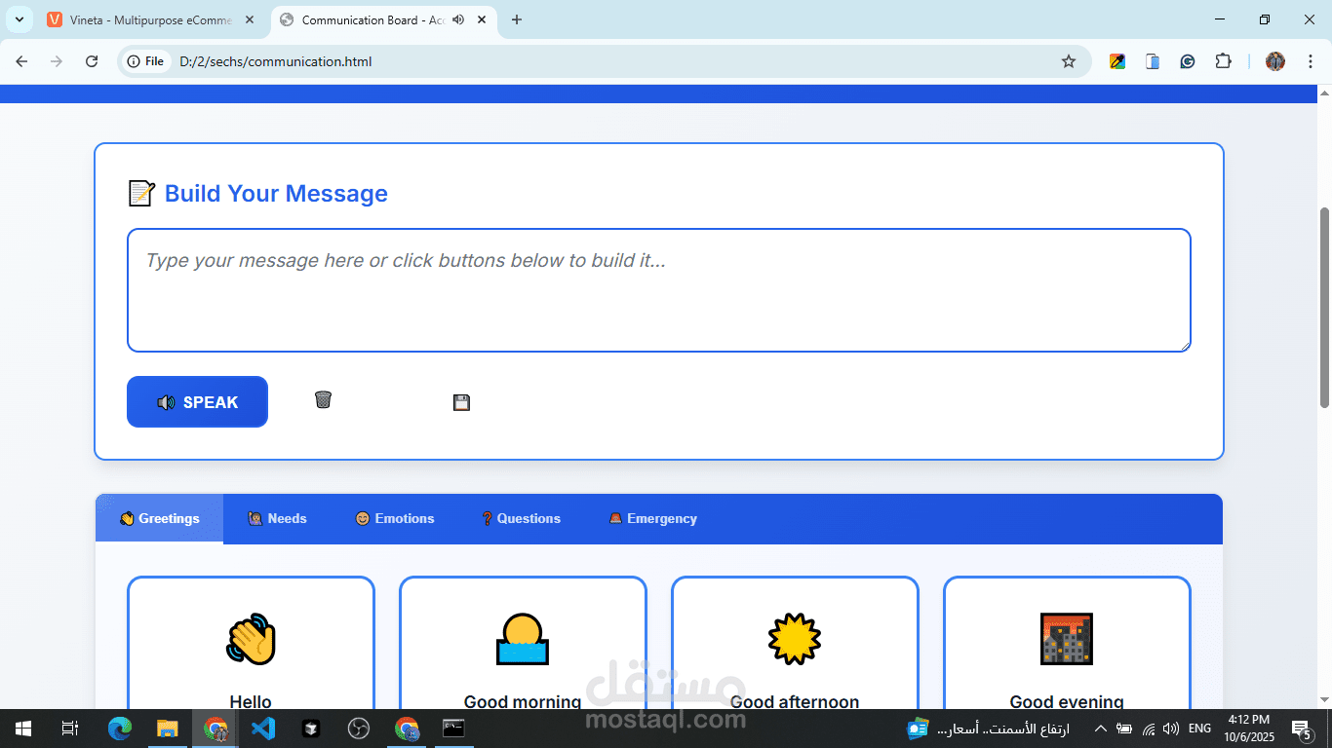This screenshot has width=1332, height=748.
Task: Click the SPEAK button
Action: click(x=197, y=402)
